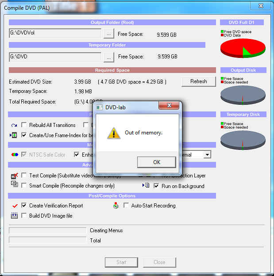Click the yellow warning triangle icon
Image resolution: width=274 pixels, height=276 pixels.
(x=114, y=133)
